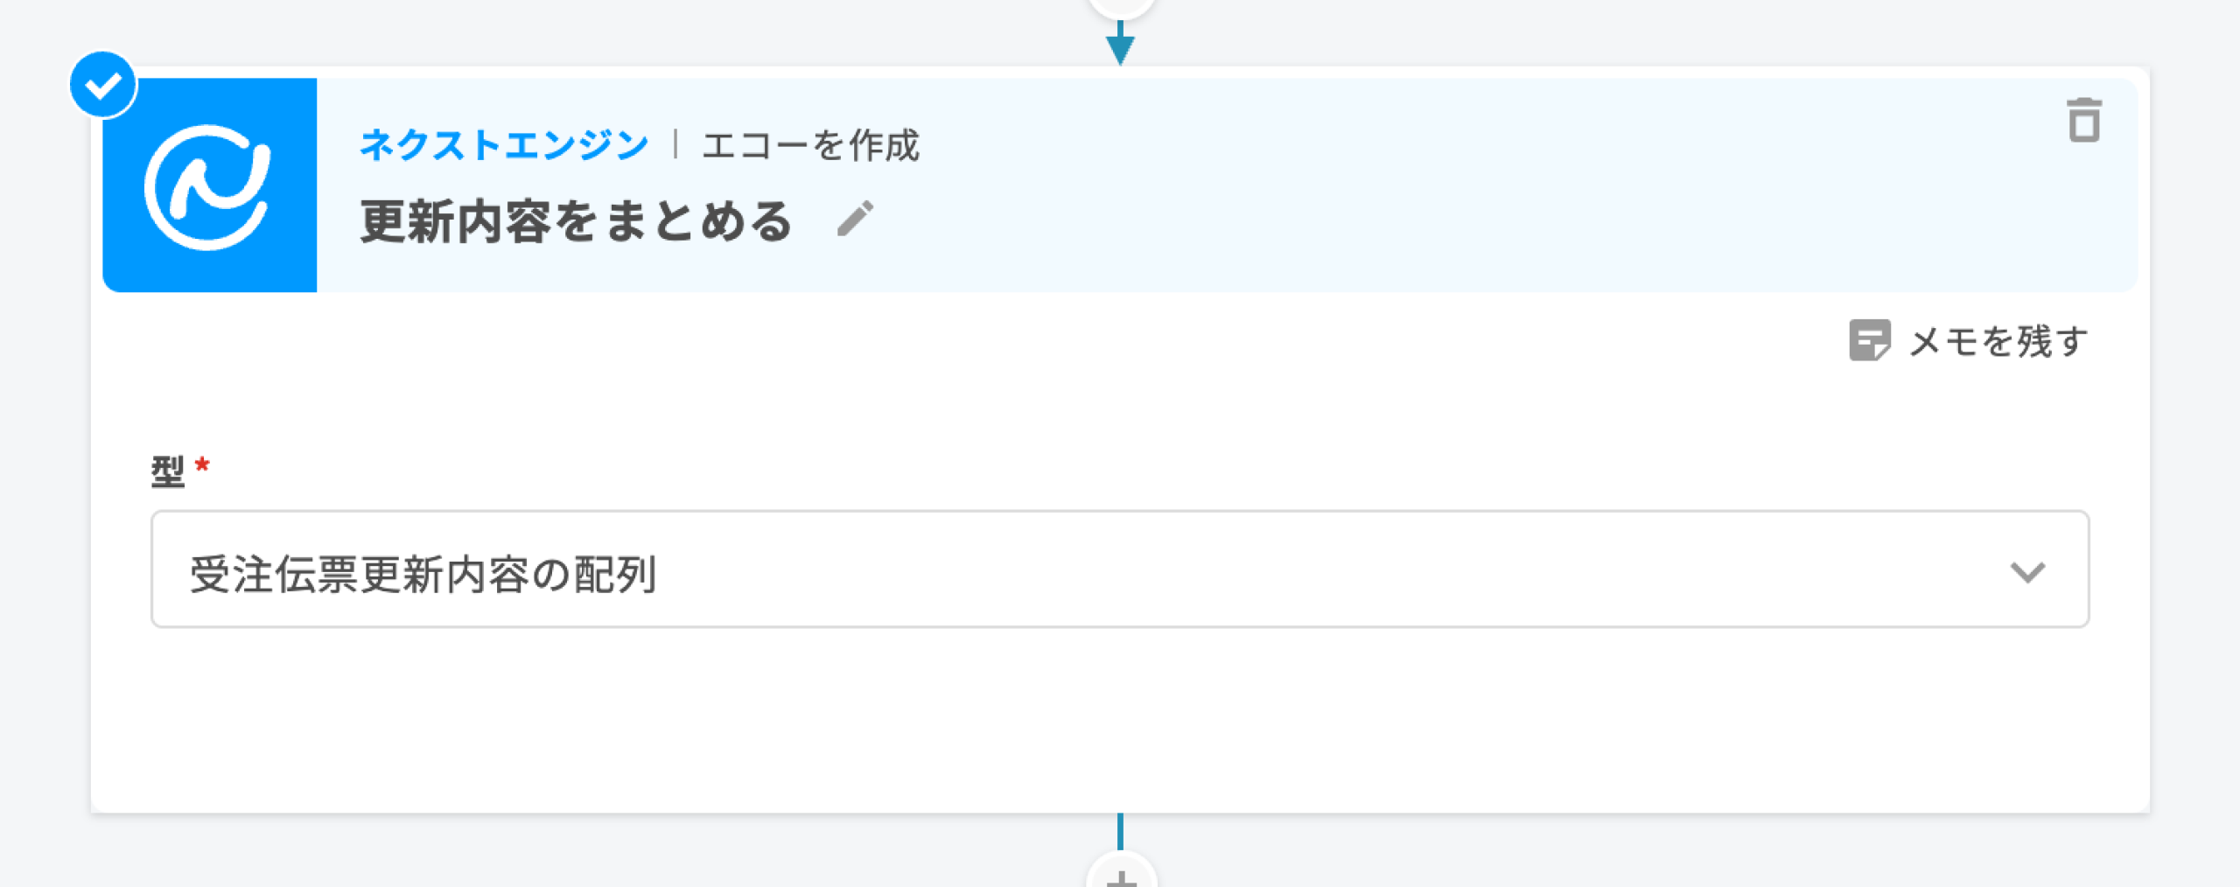Click the Next Engine app logo
Screen dimensions: 2240x887
tap(210, 185)
